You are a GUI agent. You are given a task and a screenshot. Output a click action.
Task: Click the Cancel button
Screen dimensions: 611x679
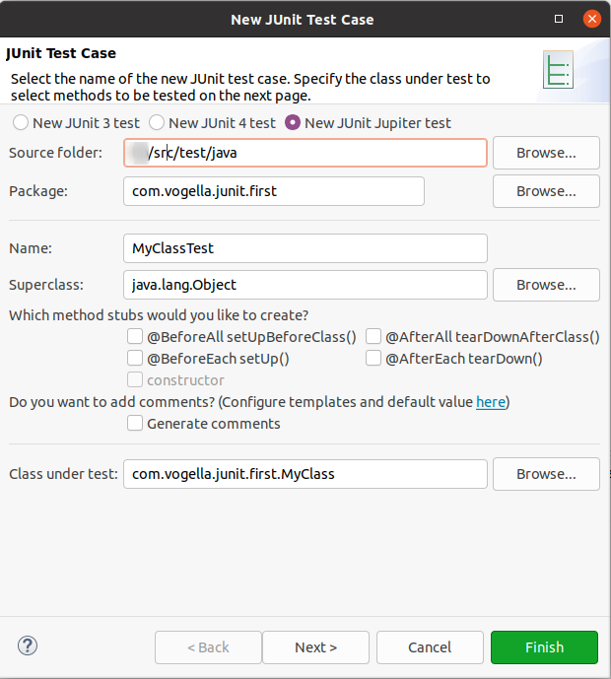[429, 647]
